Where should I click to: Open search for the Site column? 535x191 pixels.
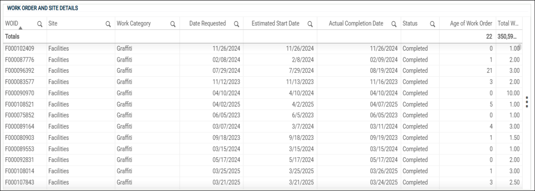(x=108, y=24)
